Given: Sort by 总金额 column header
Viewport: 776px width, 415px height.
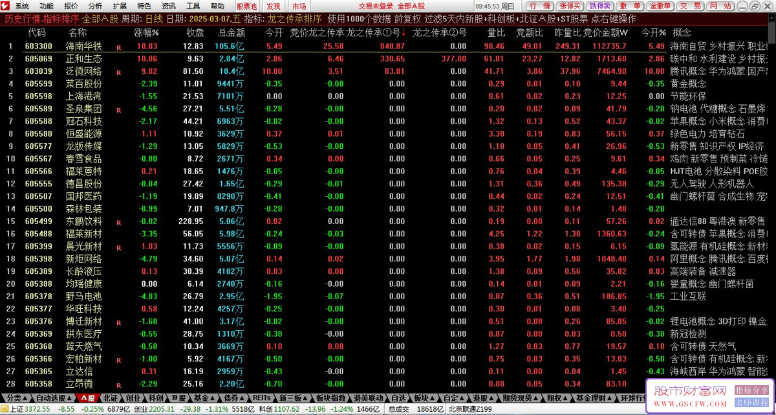Looking at the screenshot, I should [x=232, y=32].
